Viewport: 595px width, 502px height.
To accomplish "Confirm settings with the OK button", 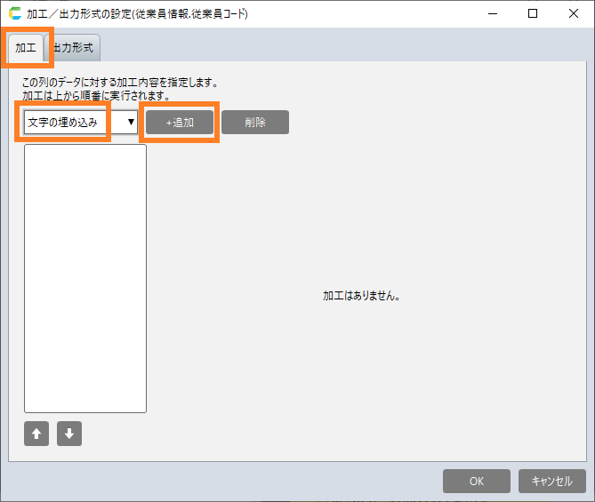I will (x=477, y=481).
